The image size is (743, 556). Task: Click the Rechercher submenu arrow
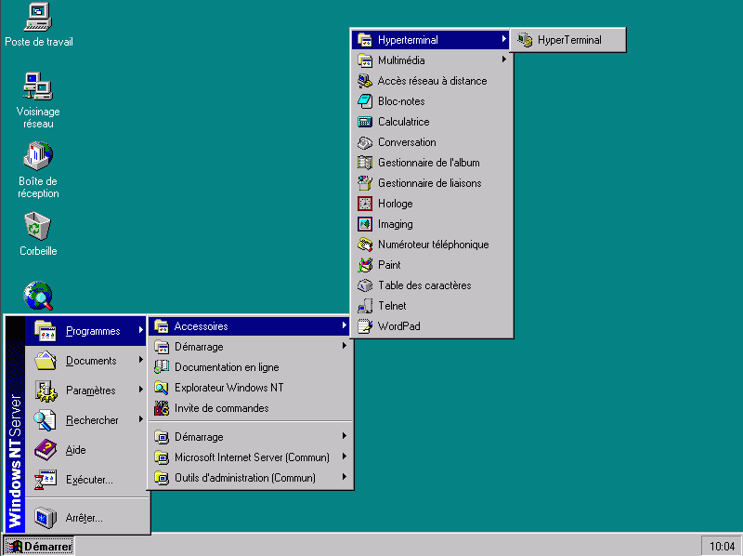[141, 419]
